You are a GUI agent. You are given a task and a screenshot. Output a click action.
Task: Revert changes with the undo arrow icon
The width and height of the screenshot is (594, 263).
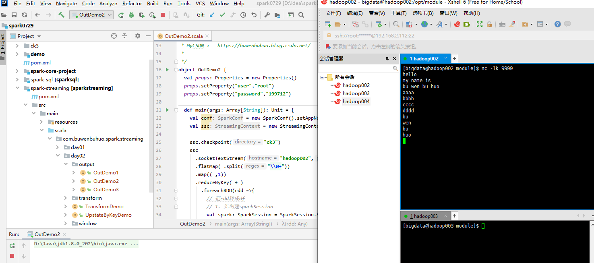tap(254, 15)
